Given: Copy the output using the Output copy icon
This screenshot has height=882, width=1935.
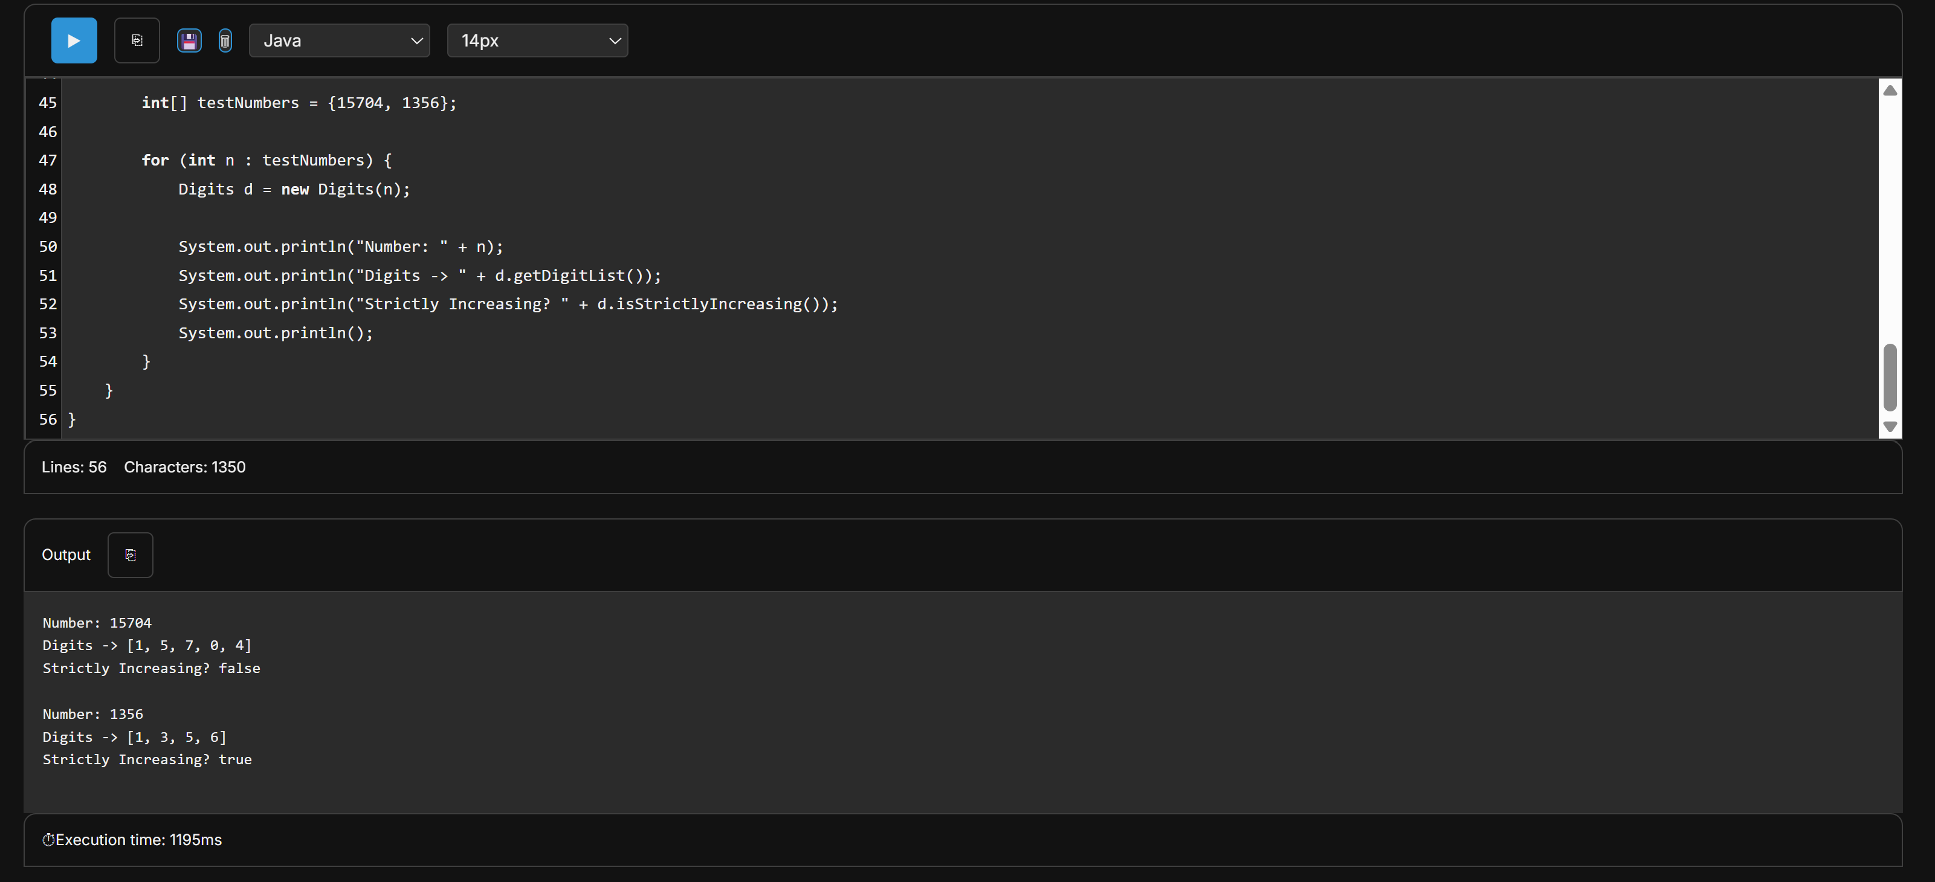Looking at the screenshot, I should [x=130, y=555].
